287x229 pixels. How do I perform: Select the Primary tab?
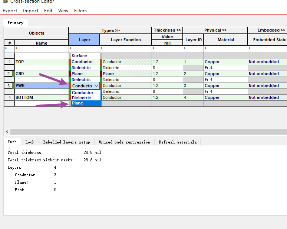click(16, 23)
